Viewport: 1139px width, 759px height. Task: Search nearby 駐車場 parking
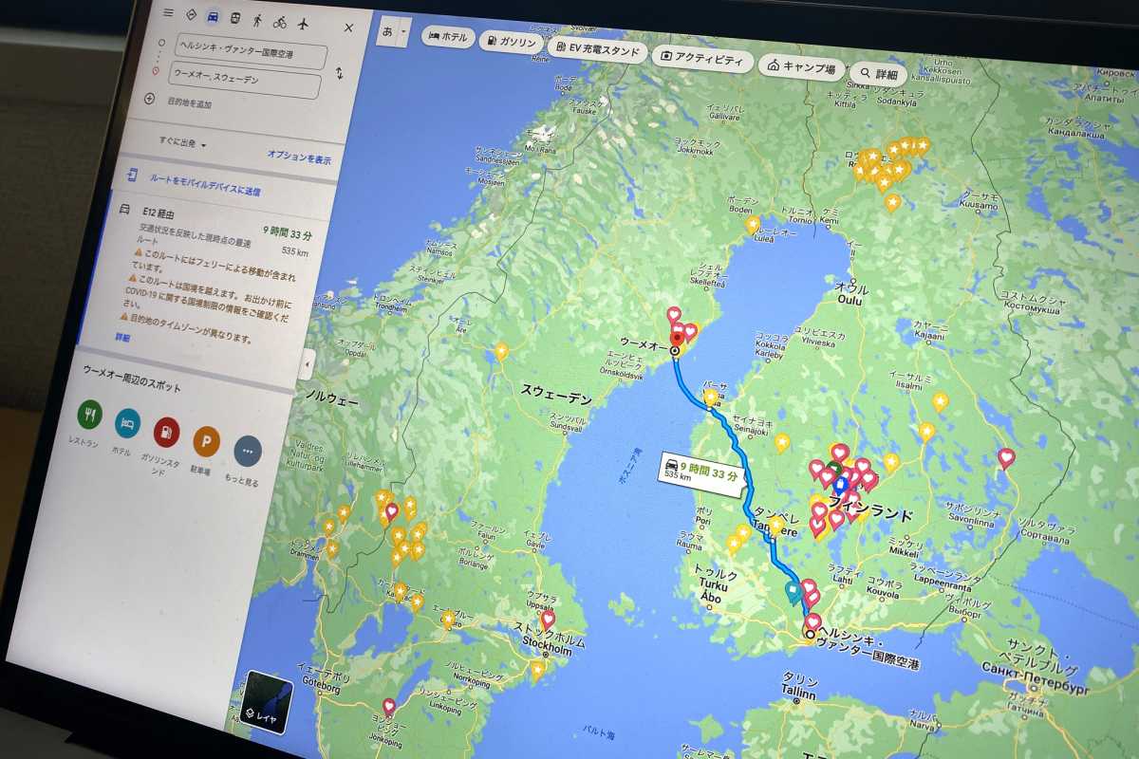tap(206, 440)
